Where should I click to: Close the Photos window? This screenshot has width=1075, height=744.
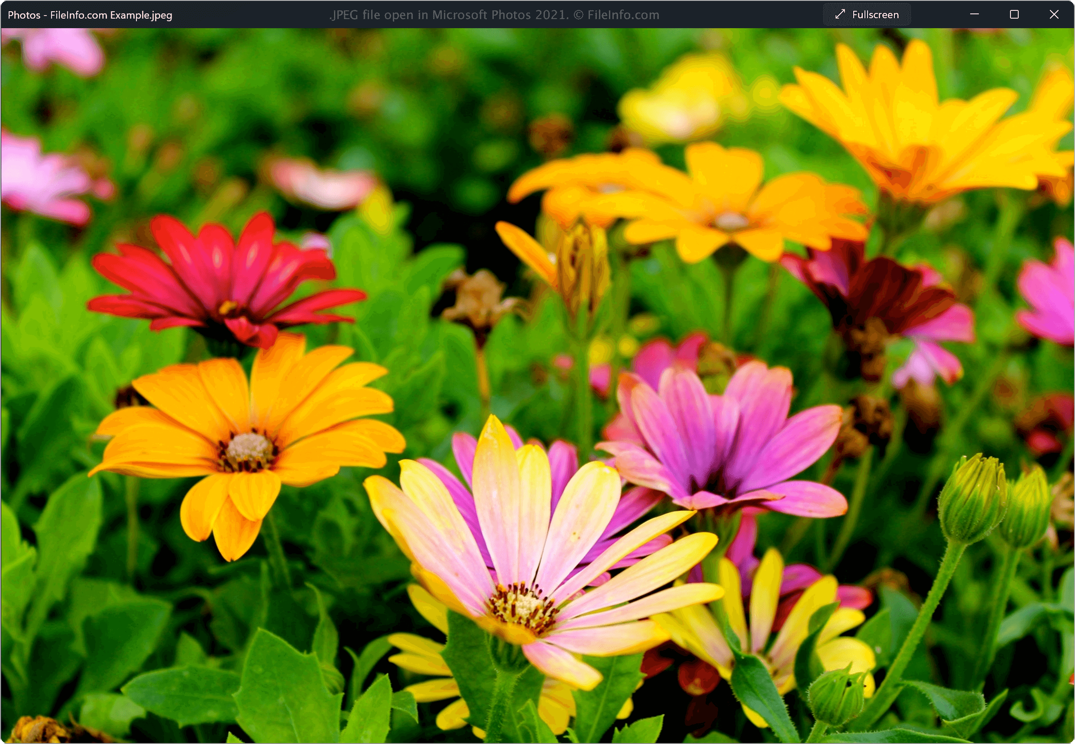click(1054, 14)
